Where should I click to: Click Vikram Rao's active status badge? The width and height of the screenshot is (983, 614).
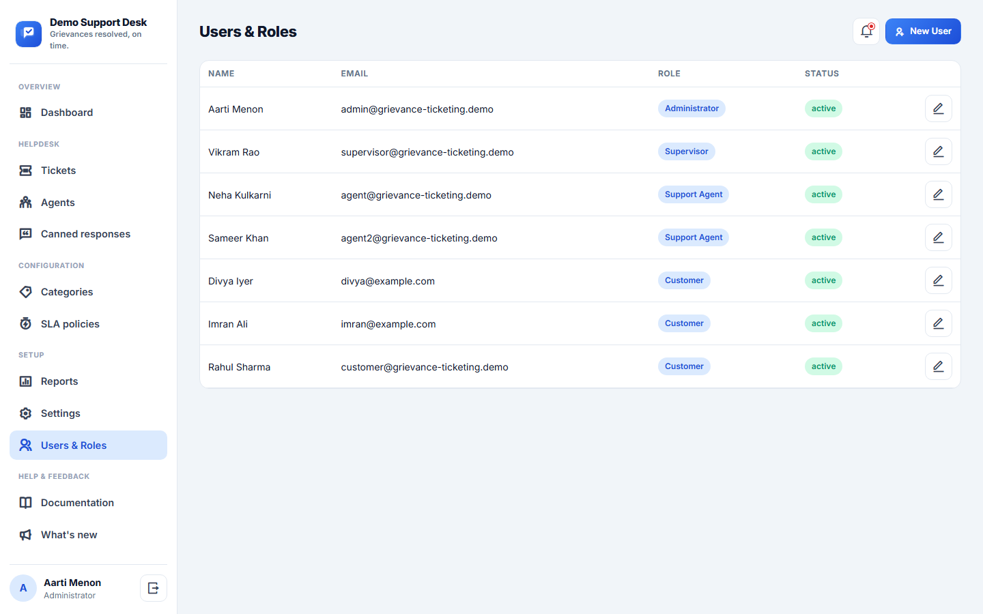tap(823, 151)
